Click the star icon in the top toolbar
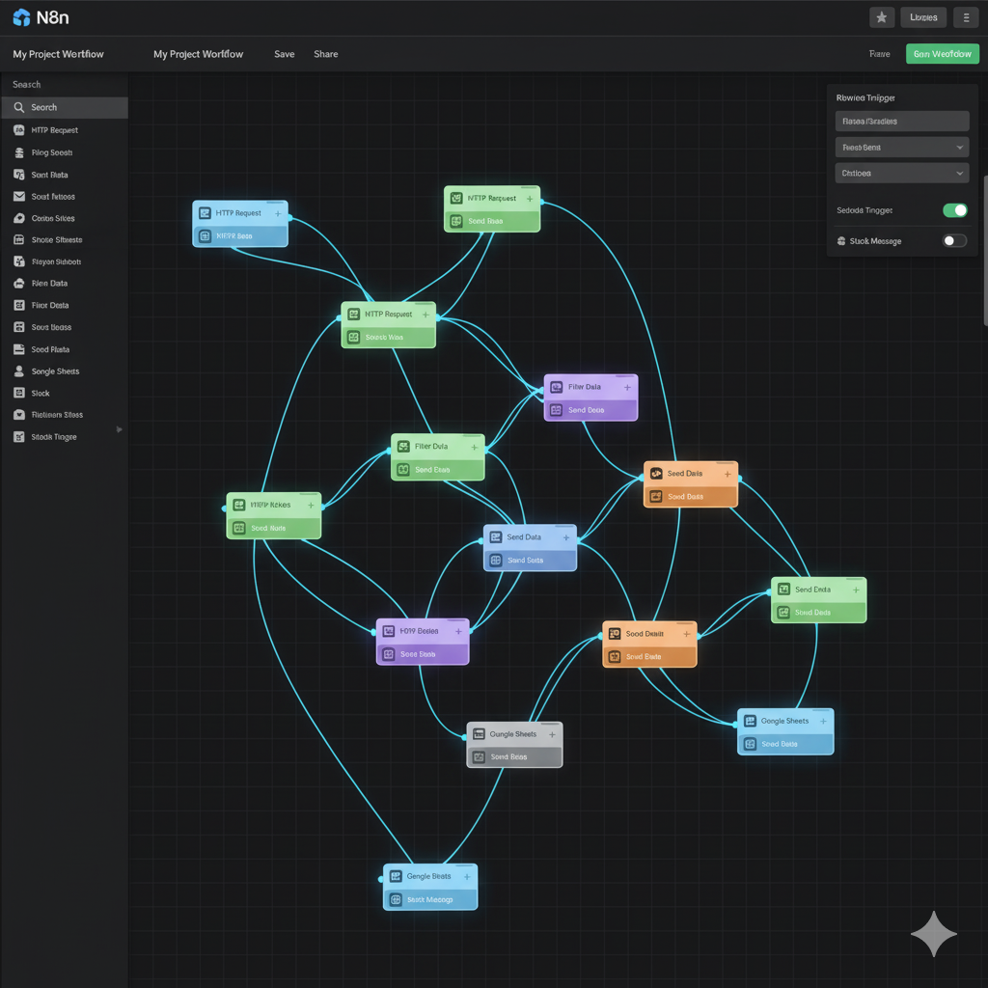The height and width of the screenshot is (988, 988). click(881, 17)
